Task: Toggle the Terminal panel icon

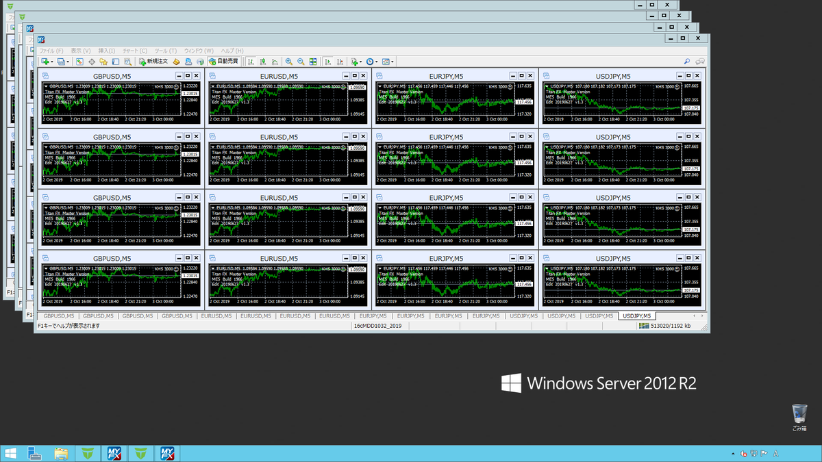Action: pyautogui.click(x=115, y=62)
